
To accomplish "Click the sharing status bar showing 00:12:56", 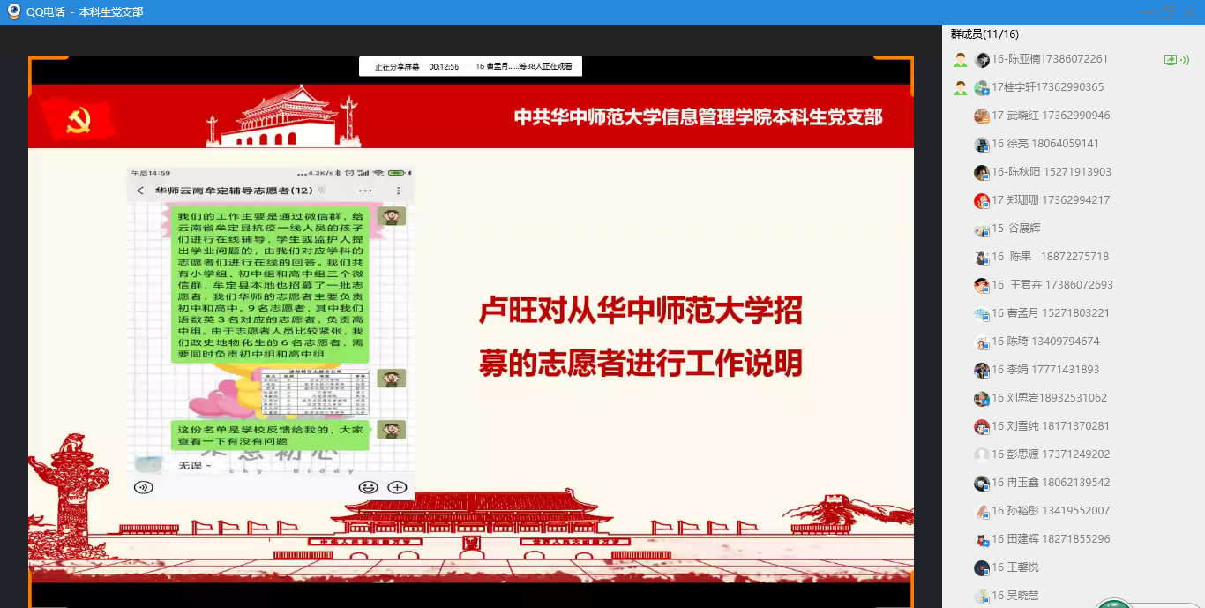I will coord(470,66).
